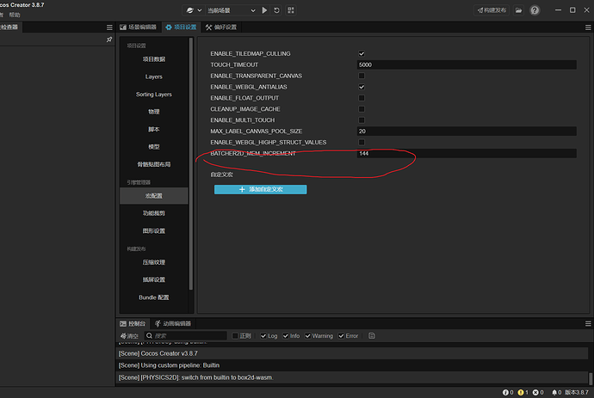This screenshot has width=594, height=398.
Task: Open the inspector panel hamburger menu
Action: 109,28
